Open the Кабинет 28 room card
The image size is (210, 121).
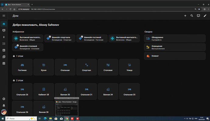coord(44,91)
